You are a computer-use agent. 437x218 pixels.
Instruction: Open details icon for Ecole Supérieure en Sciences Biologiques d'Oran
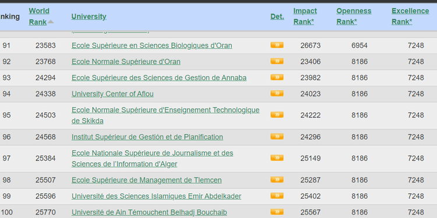click(x=277, y=45)
